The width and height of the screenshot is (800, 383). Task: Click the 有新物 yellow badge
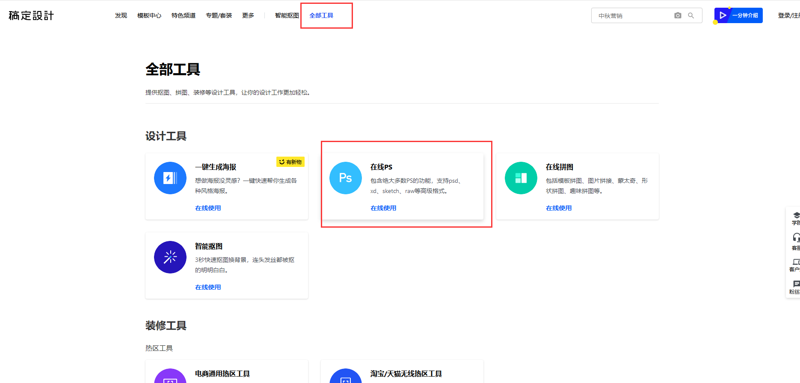click(290, 162)
